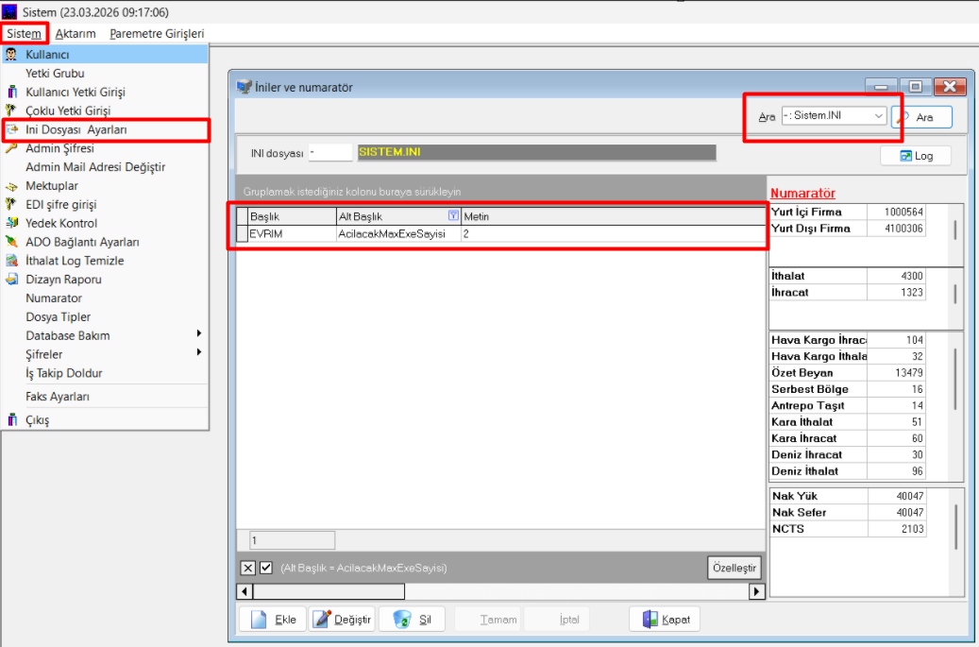This screenshot has height=647, width=979.
Task: Open the Alt Başlık column filter dropdown
Action: pos(453,216)
